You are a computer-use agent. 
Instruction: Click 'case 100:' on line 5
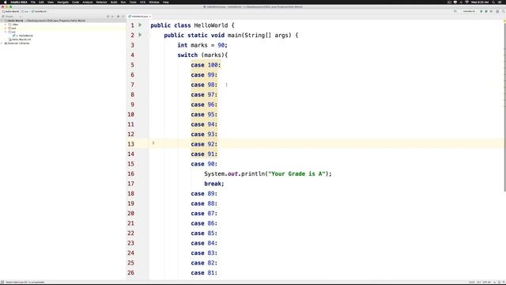[x=206, y=65]
